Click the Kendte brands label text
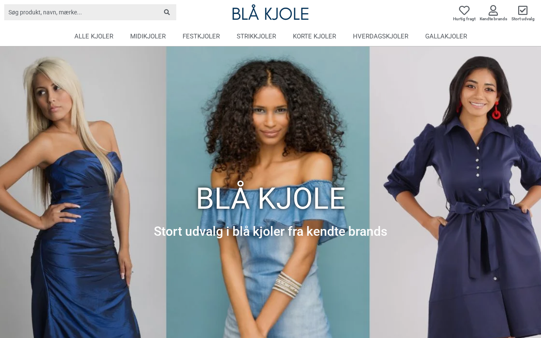The height and width of the screenshot is (338, 541). 493,19
